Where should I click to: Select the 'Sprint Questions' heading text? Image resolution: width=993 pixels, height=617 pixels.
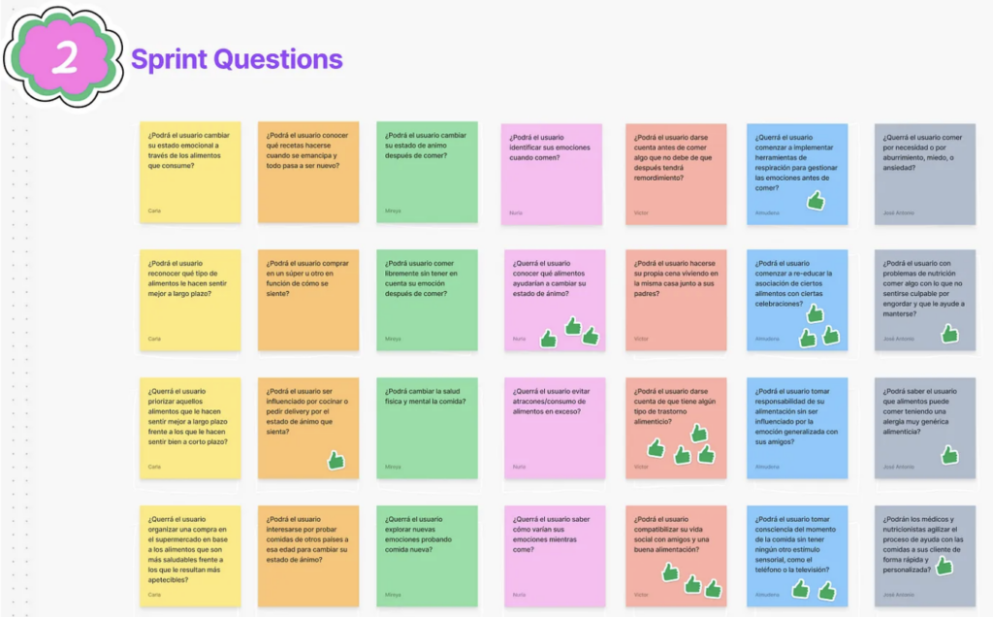tap(237, 59)
